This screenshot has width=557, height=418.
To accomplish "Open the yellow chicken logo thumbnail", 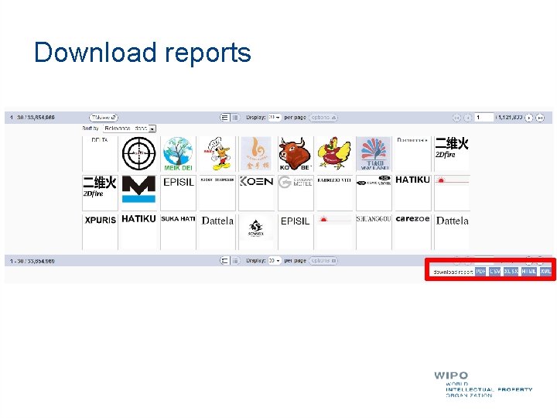I will click(x=335, y=154).
